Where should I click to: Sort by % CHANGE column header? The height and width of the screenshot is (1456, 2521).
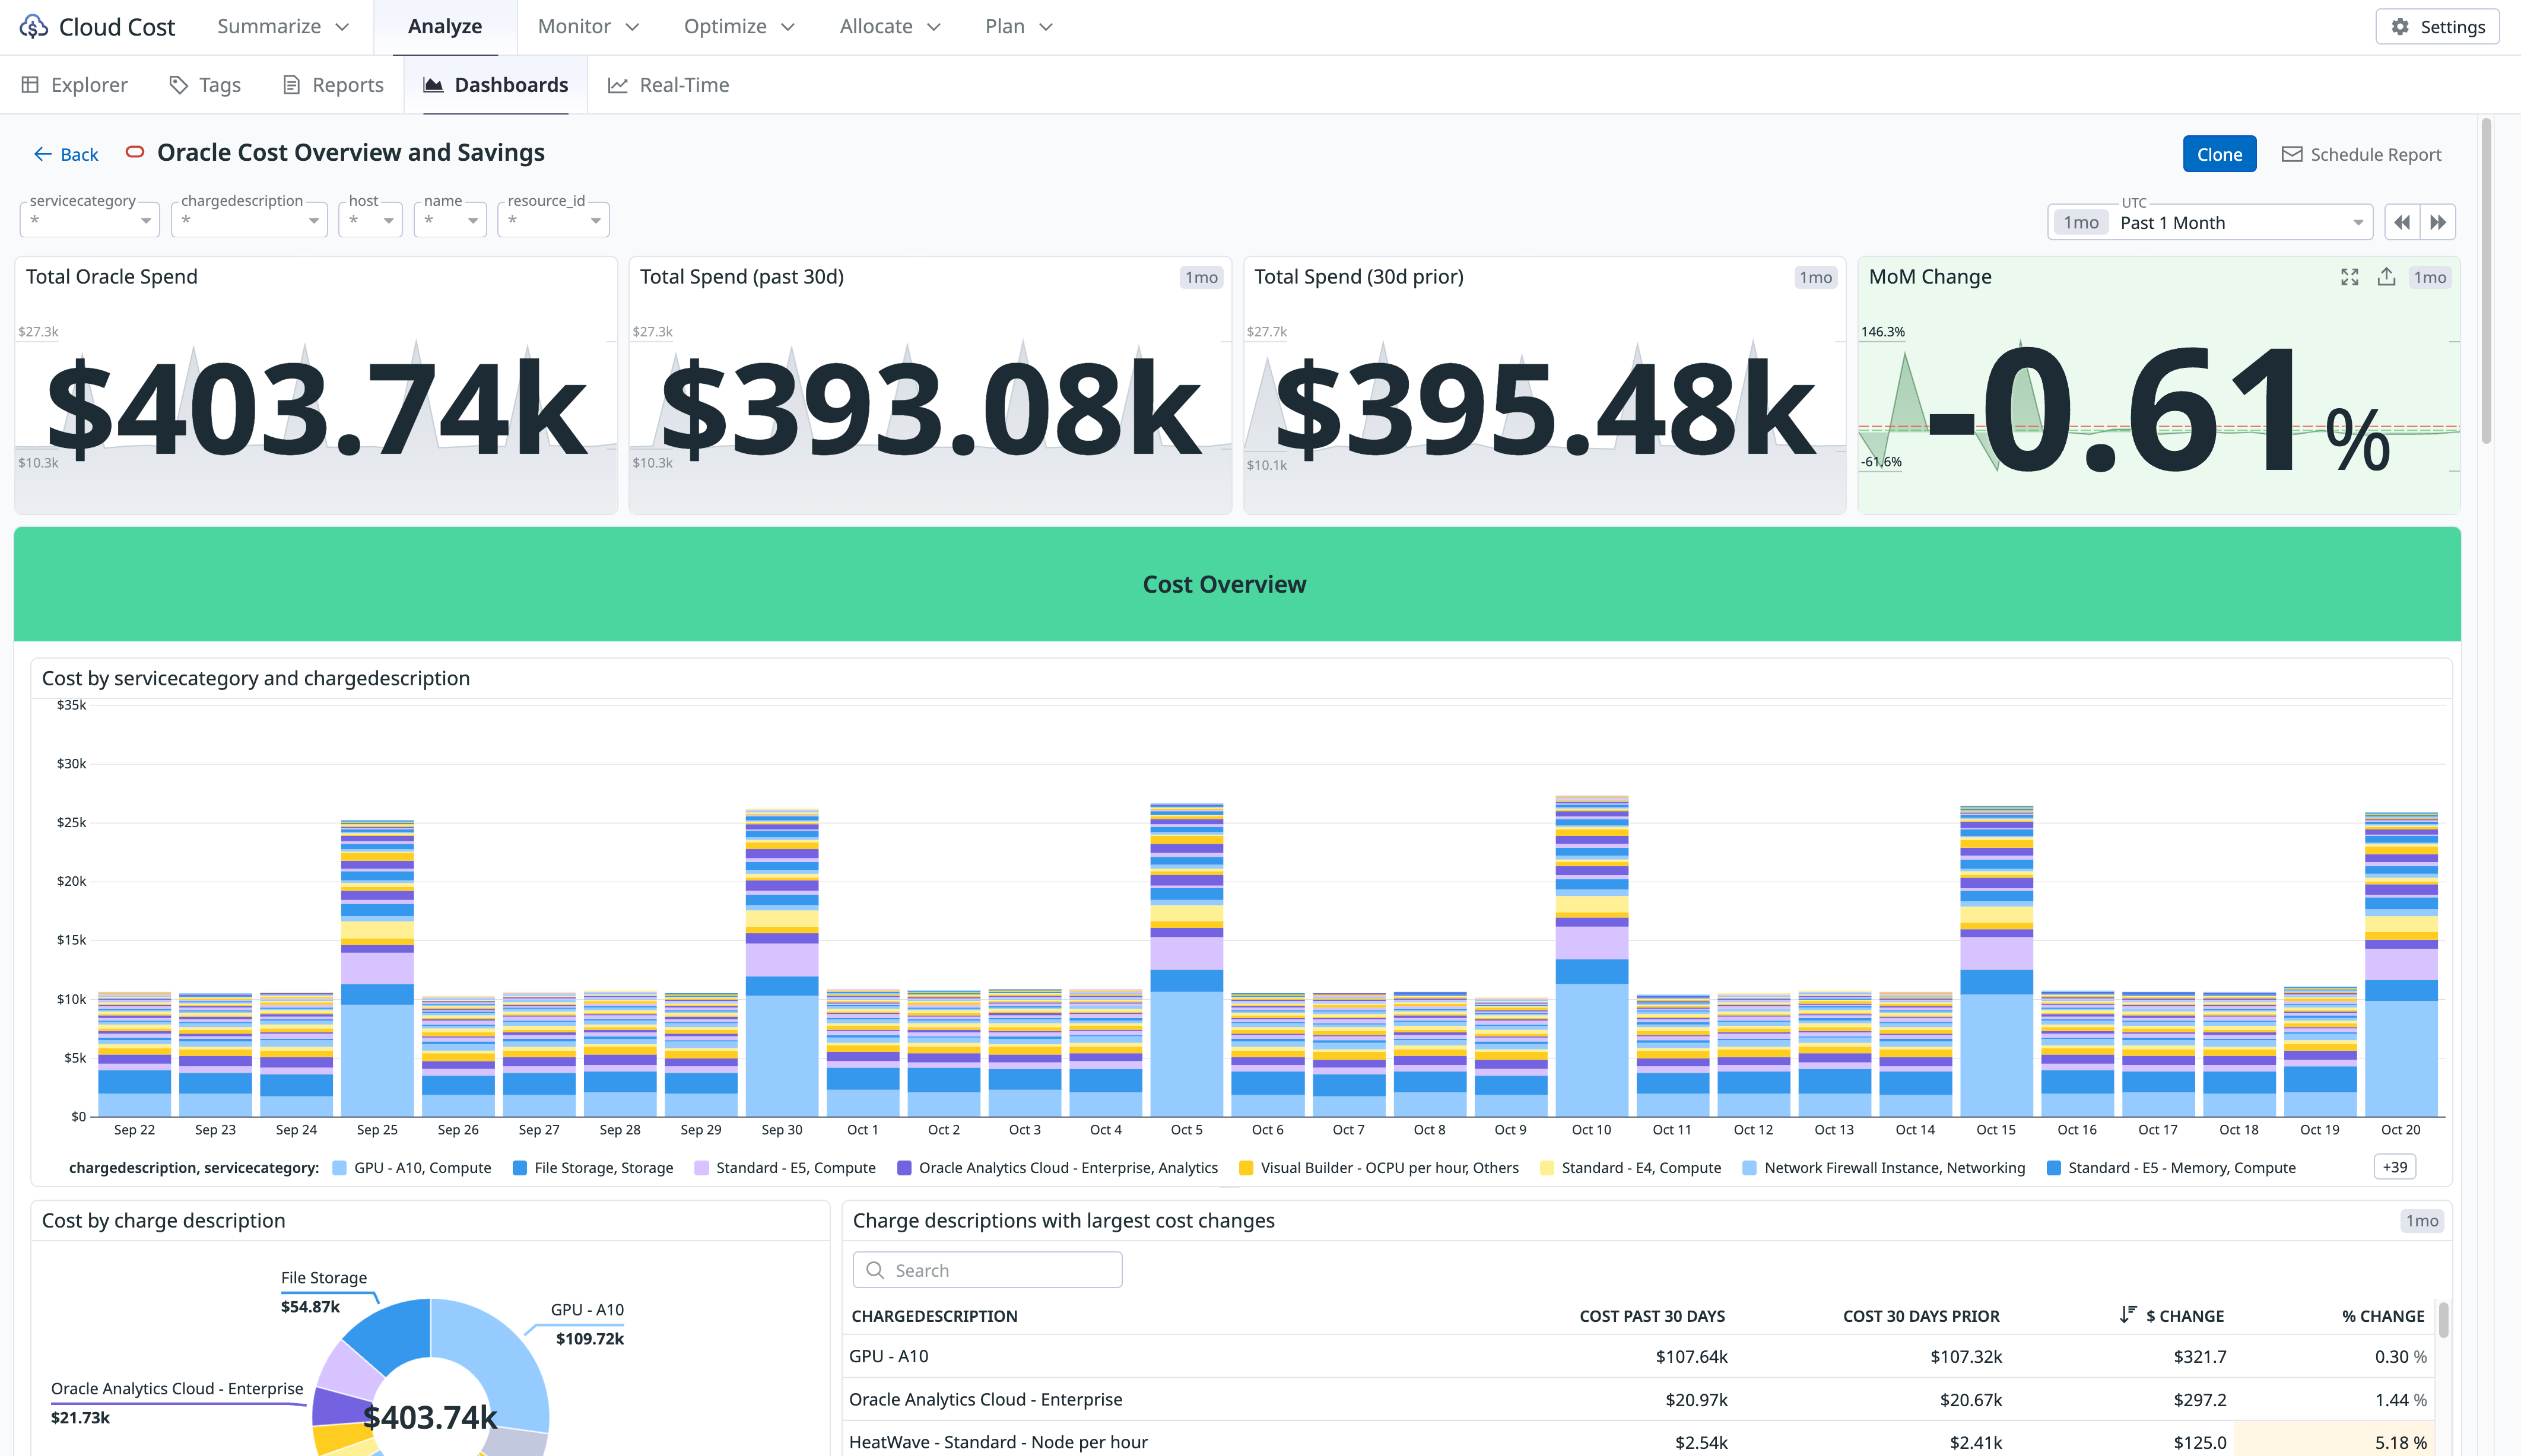pyautogui.click(x=2383, y=1316)
